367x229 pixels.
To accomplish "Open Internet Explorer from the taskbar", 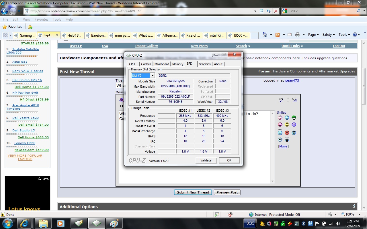I will click(25, 223).
